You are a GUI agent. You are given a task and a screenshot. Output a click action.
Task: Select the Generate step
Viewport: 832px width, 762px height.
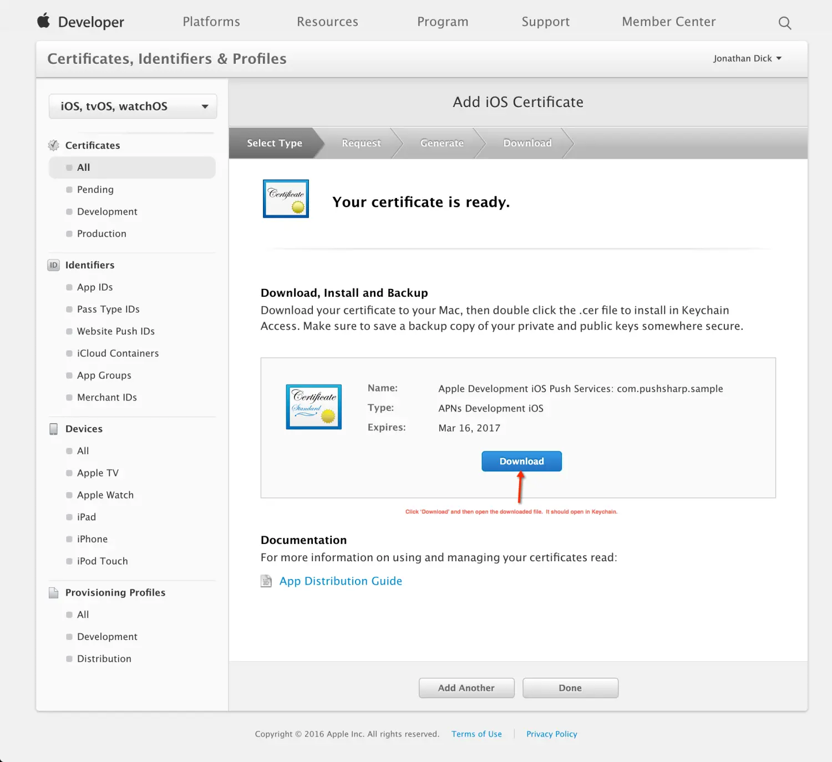(x=442, y=143)
